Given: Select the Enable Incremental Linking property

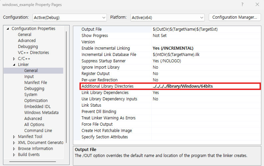Looking at the screenshot, I should click(x=106, y=48).
